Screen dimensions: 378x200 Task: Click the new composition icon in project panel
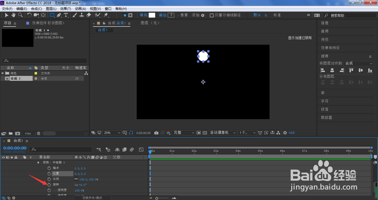[x=17, y=133]
